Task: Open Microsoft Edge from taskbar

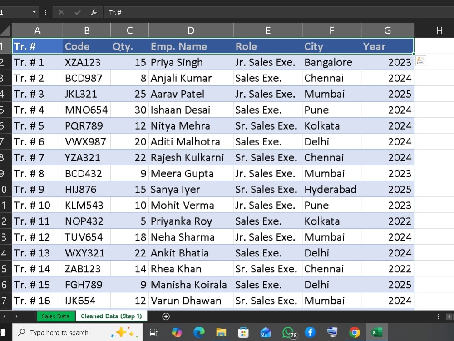Action: pyautogui.click(x=199, y=332)
